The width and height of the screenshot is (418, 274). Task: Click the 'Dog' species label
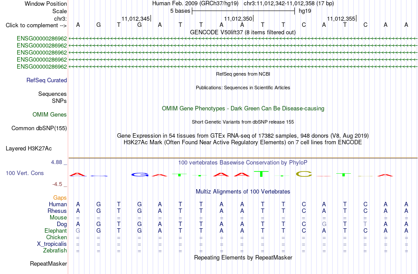click(62, 224)
